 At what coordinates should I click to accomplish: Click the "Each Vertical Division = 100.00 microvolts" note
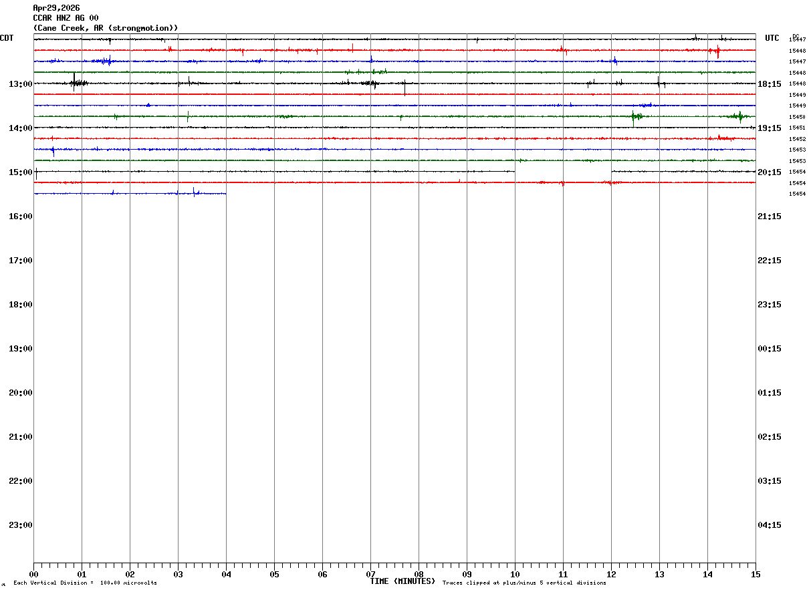tap(85, 583)
